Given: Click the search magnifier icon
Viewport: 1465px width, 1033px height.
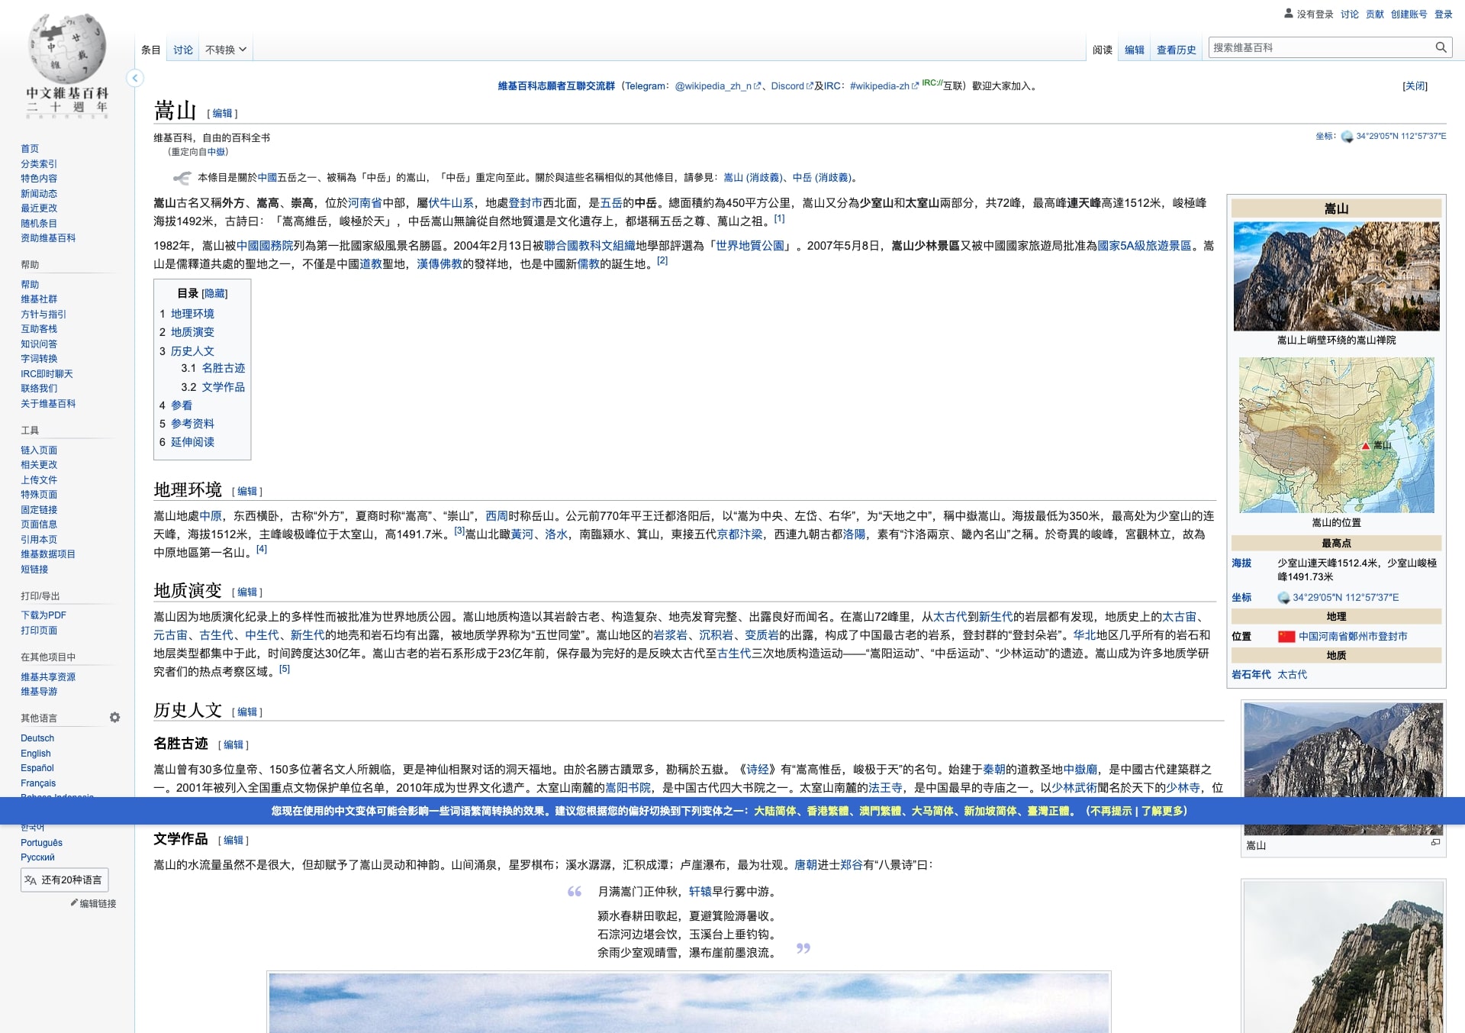Looking at the screenshot, I should point(1442,47).
